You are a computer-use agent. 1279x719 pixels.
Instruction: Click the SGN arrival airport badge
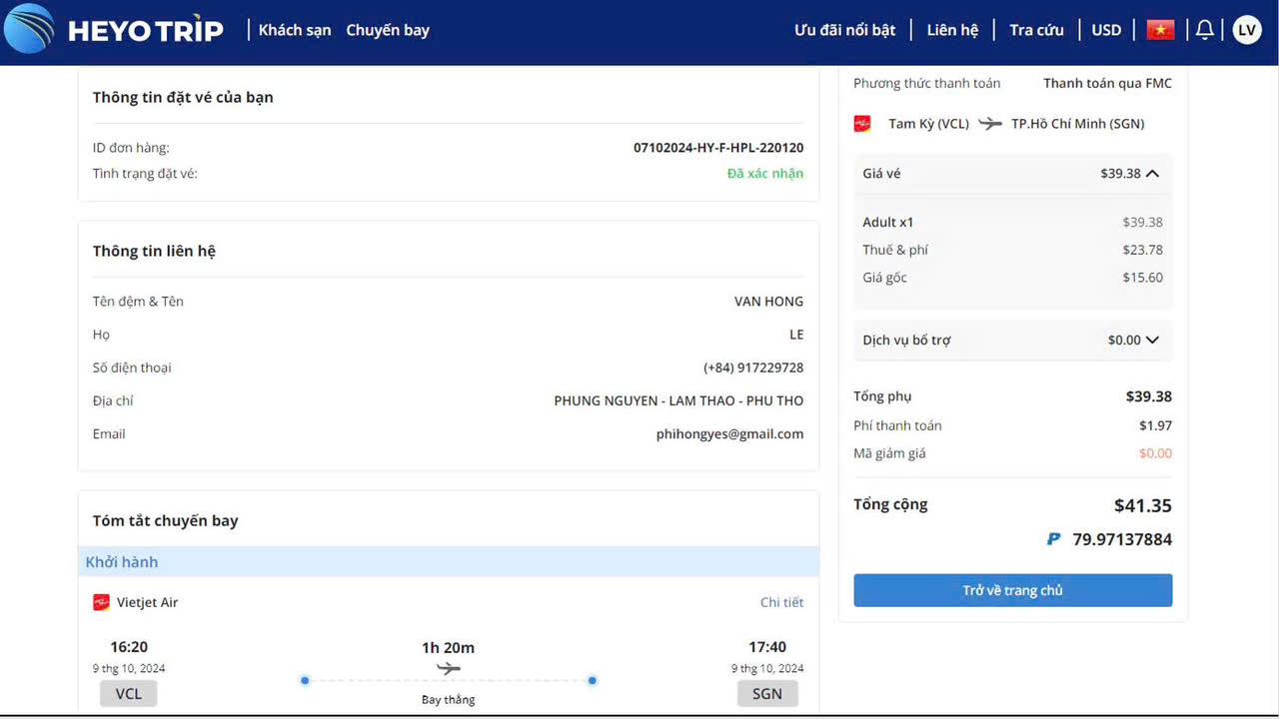pos(767,694)
